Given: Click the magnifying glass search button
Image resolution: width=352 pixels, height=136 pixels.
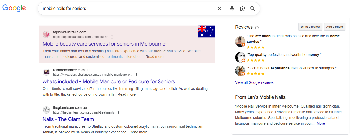Looking at the screenshot, I should (x=253, y=9).
